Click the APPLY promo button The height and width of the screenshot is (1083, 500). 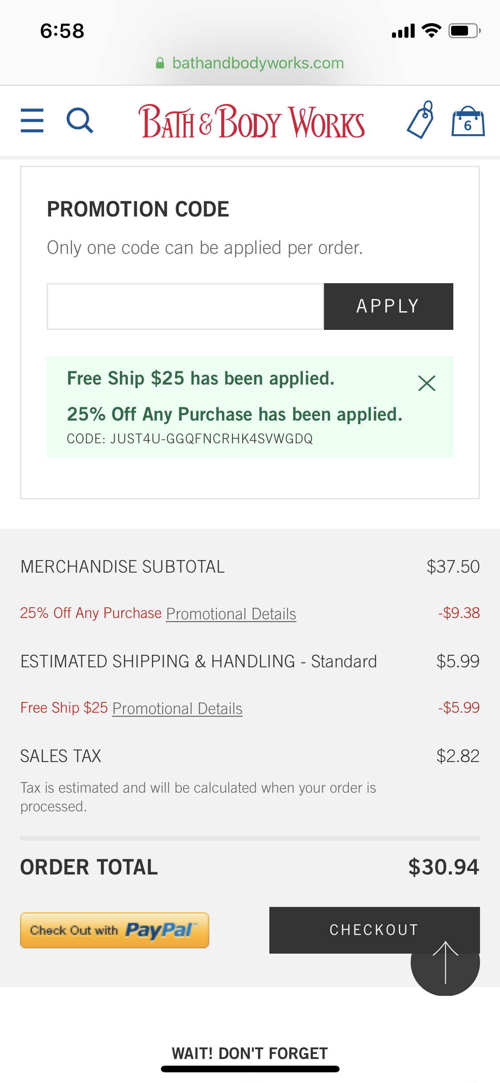tap(388, 306)
